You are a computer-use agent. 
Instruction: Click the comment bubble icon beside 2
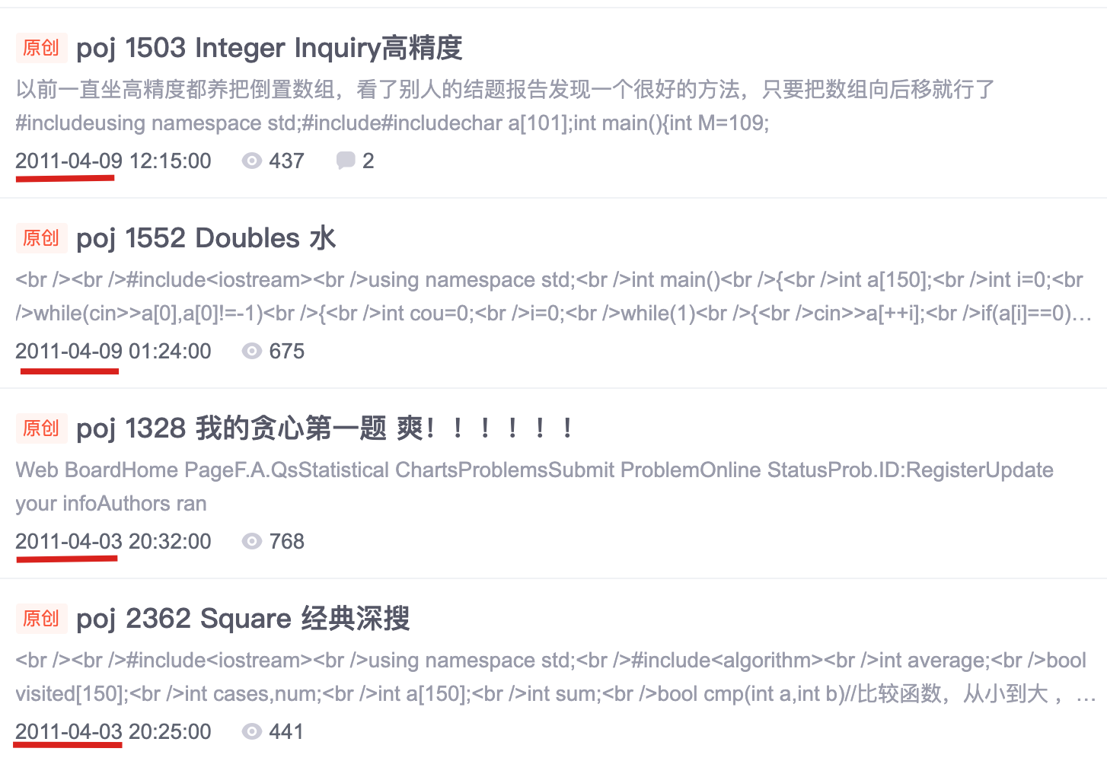(346, 161)
